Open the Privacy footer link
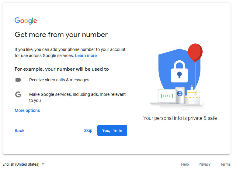 (x=204, y=164)
